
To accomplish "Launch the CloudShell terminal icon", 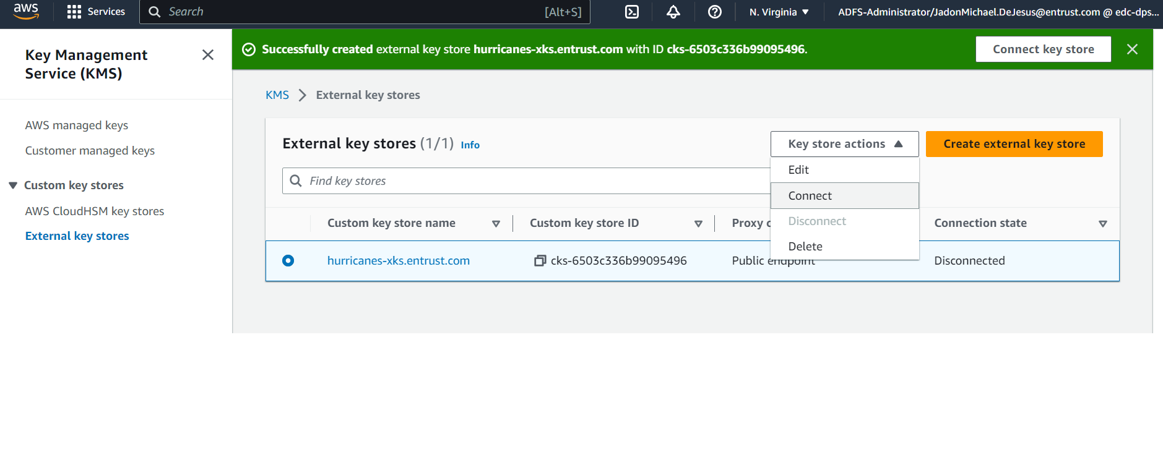I will 632,12.
